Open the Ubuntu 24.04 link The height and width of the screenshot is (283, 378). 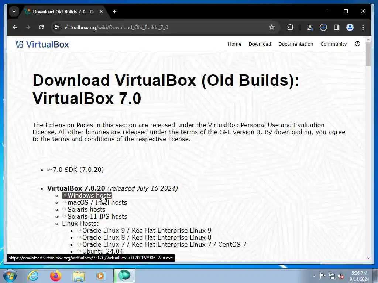[100, 251]
